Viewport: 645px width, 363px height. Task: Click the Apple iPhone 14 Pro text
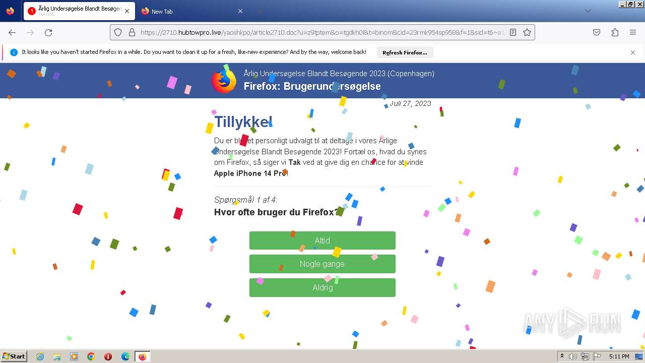(x=251, y=173)
